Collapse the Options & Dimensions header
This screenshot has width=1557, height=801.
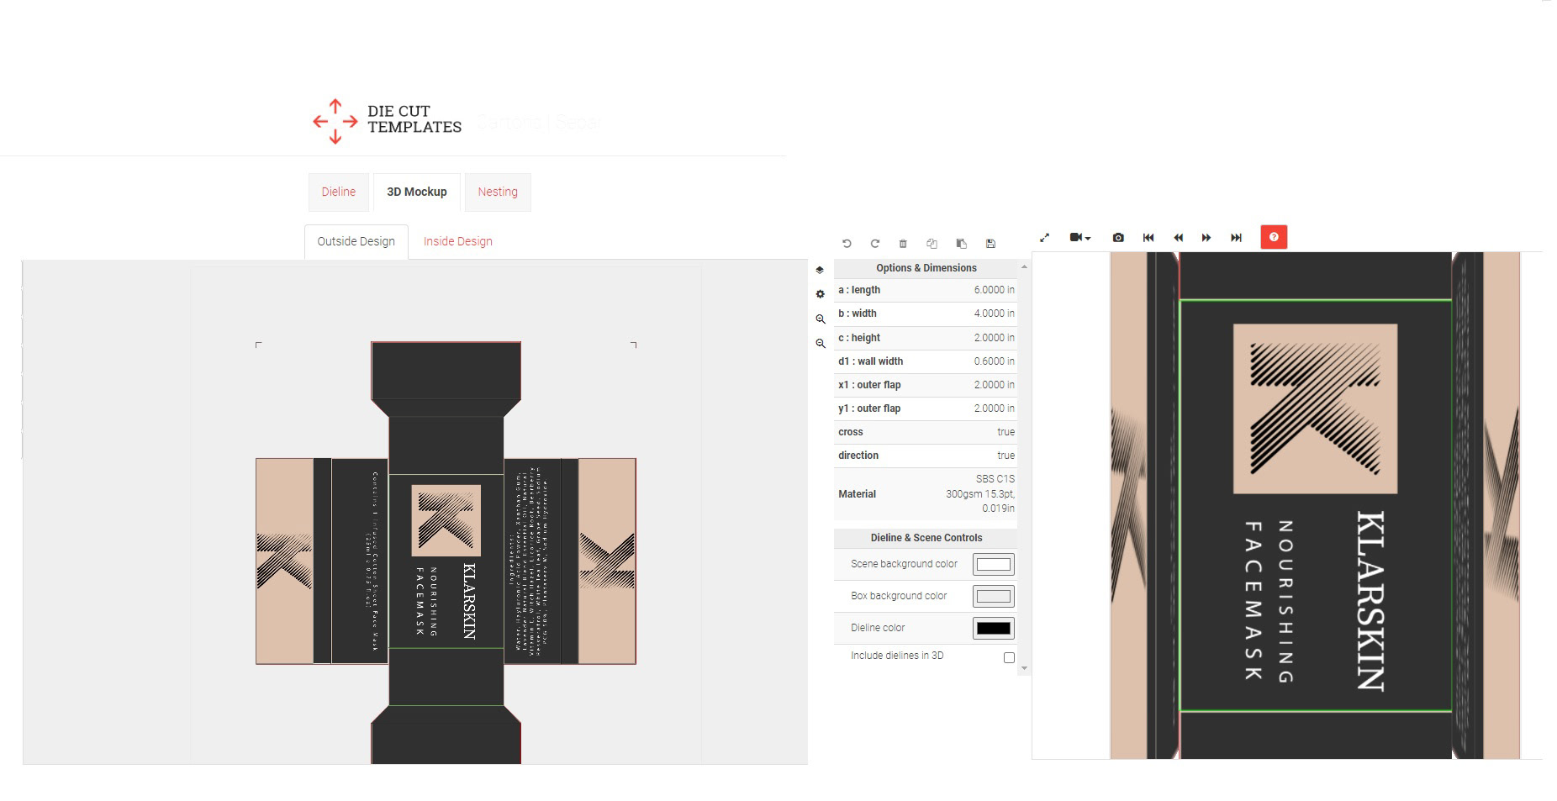pyautogui.click(x=926, y=268)
